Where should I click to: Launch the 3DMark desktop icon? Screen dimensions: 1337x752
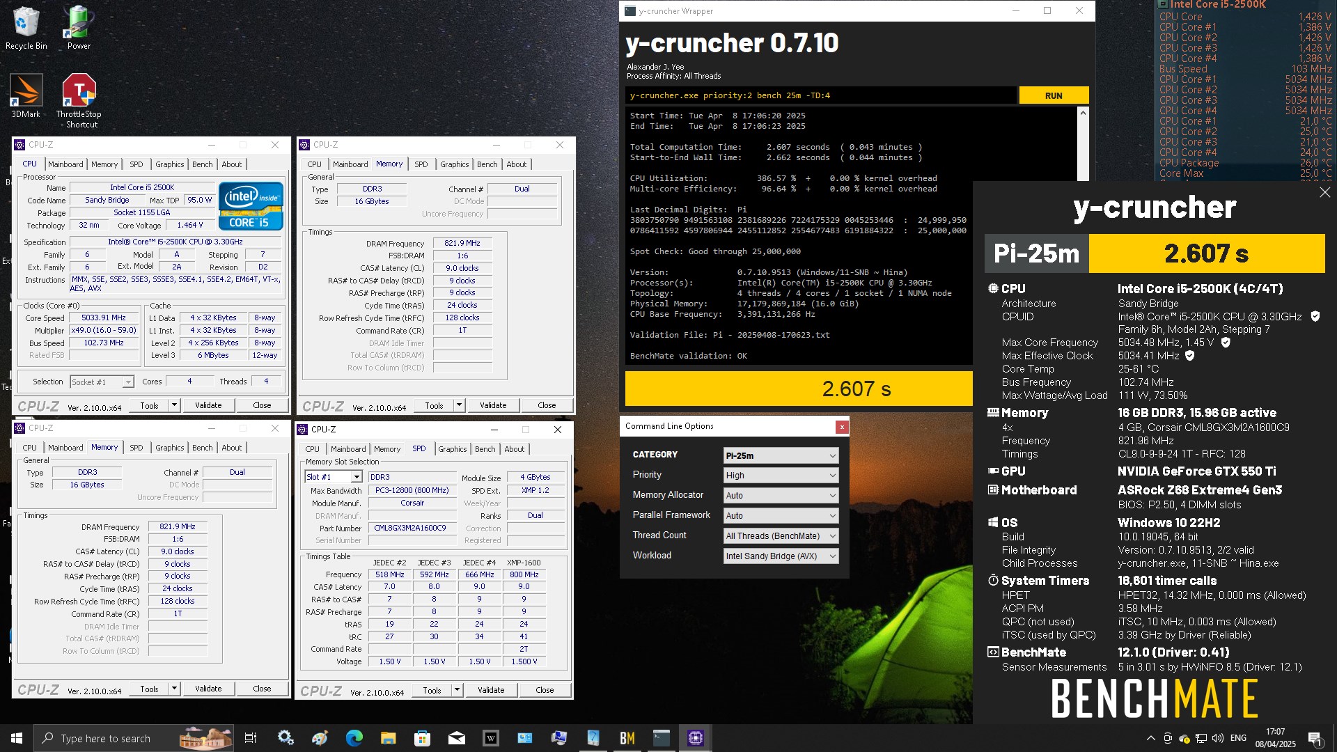26,96
